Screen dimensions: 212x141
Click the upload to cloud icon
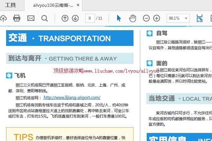[x=3, y=18]
